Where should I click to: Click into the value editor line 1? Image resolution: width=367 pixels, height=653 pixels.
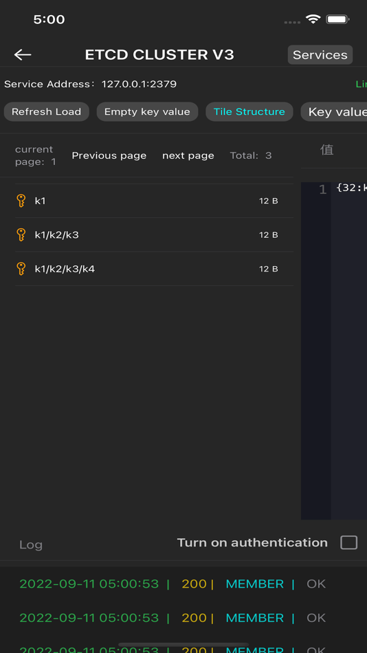pyautogui.click(x=349, y=188)
